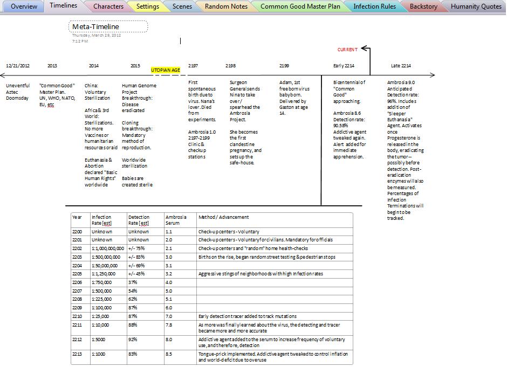Select the 12/21/2012 timeline date

[x=18, y=66]
